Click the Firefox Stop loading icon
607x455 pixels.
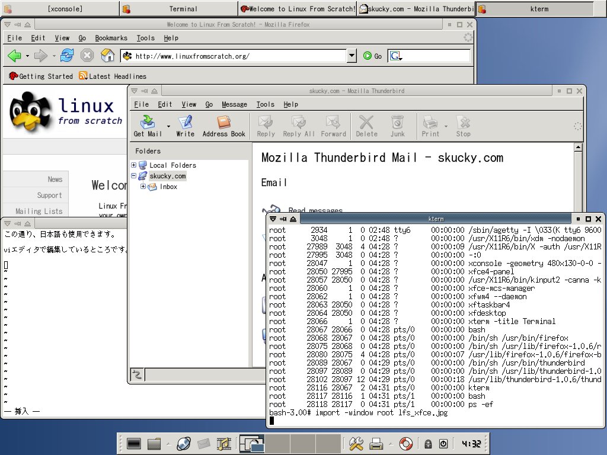click(x=87, y=56)
